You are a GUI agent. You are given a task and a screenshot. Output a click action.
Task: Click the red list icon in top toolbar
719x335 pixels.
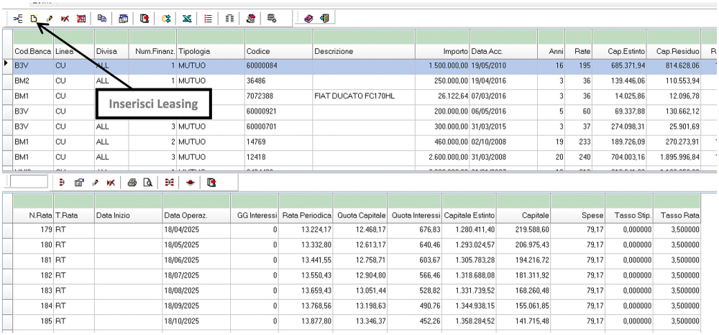[208, 19]
